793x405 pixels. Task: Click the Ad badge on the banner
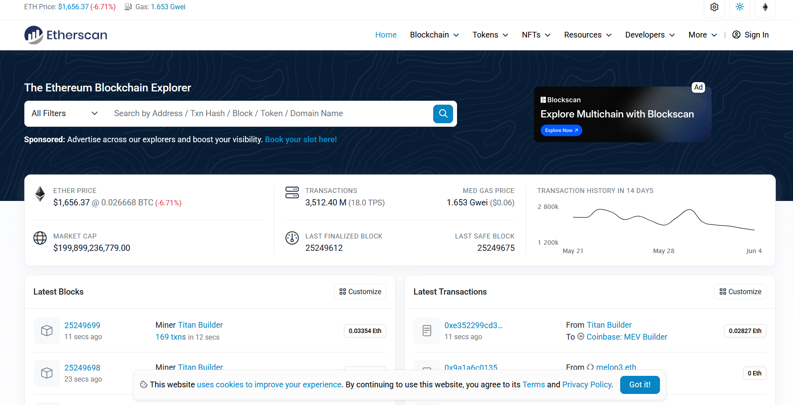click(698, 87)
